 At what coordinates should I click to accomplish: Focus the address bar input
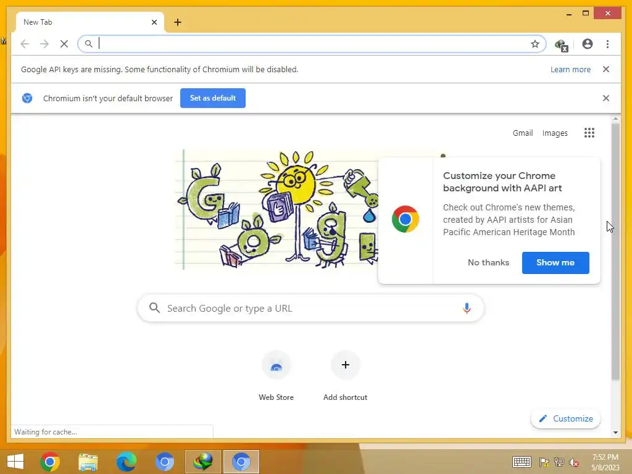312,44
